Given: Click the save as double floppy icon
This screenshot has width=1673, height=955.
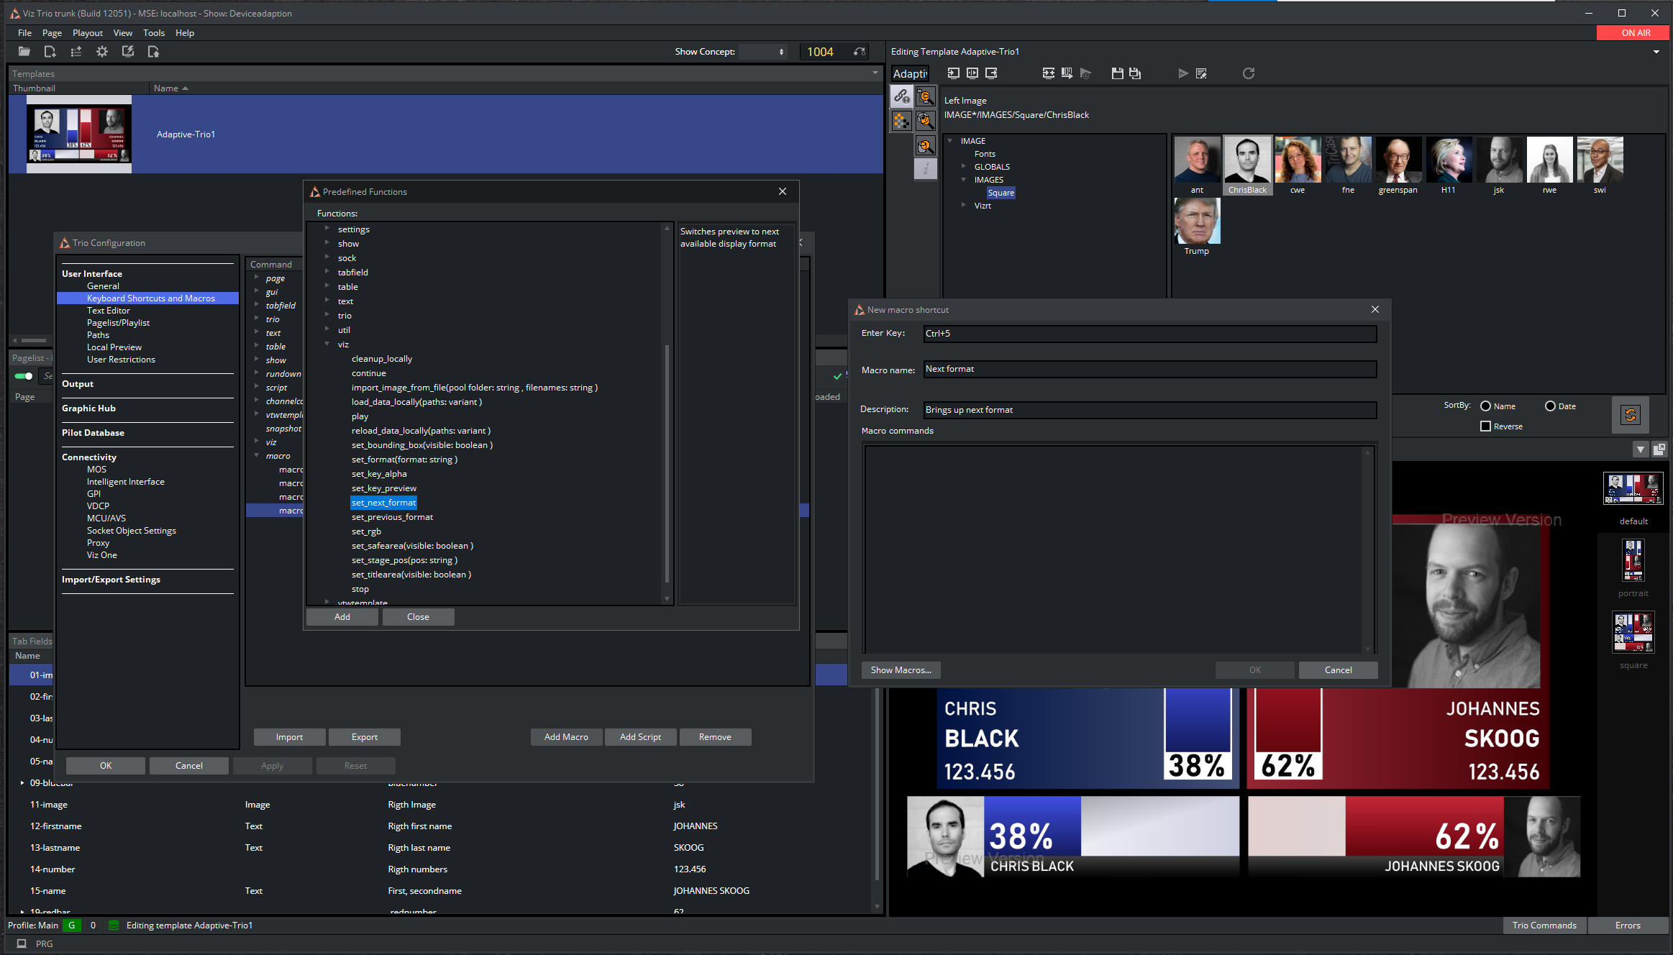Looking at the screenshot, I should point(1135,73).
